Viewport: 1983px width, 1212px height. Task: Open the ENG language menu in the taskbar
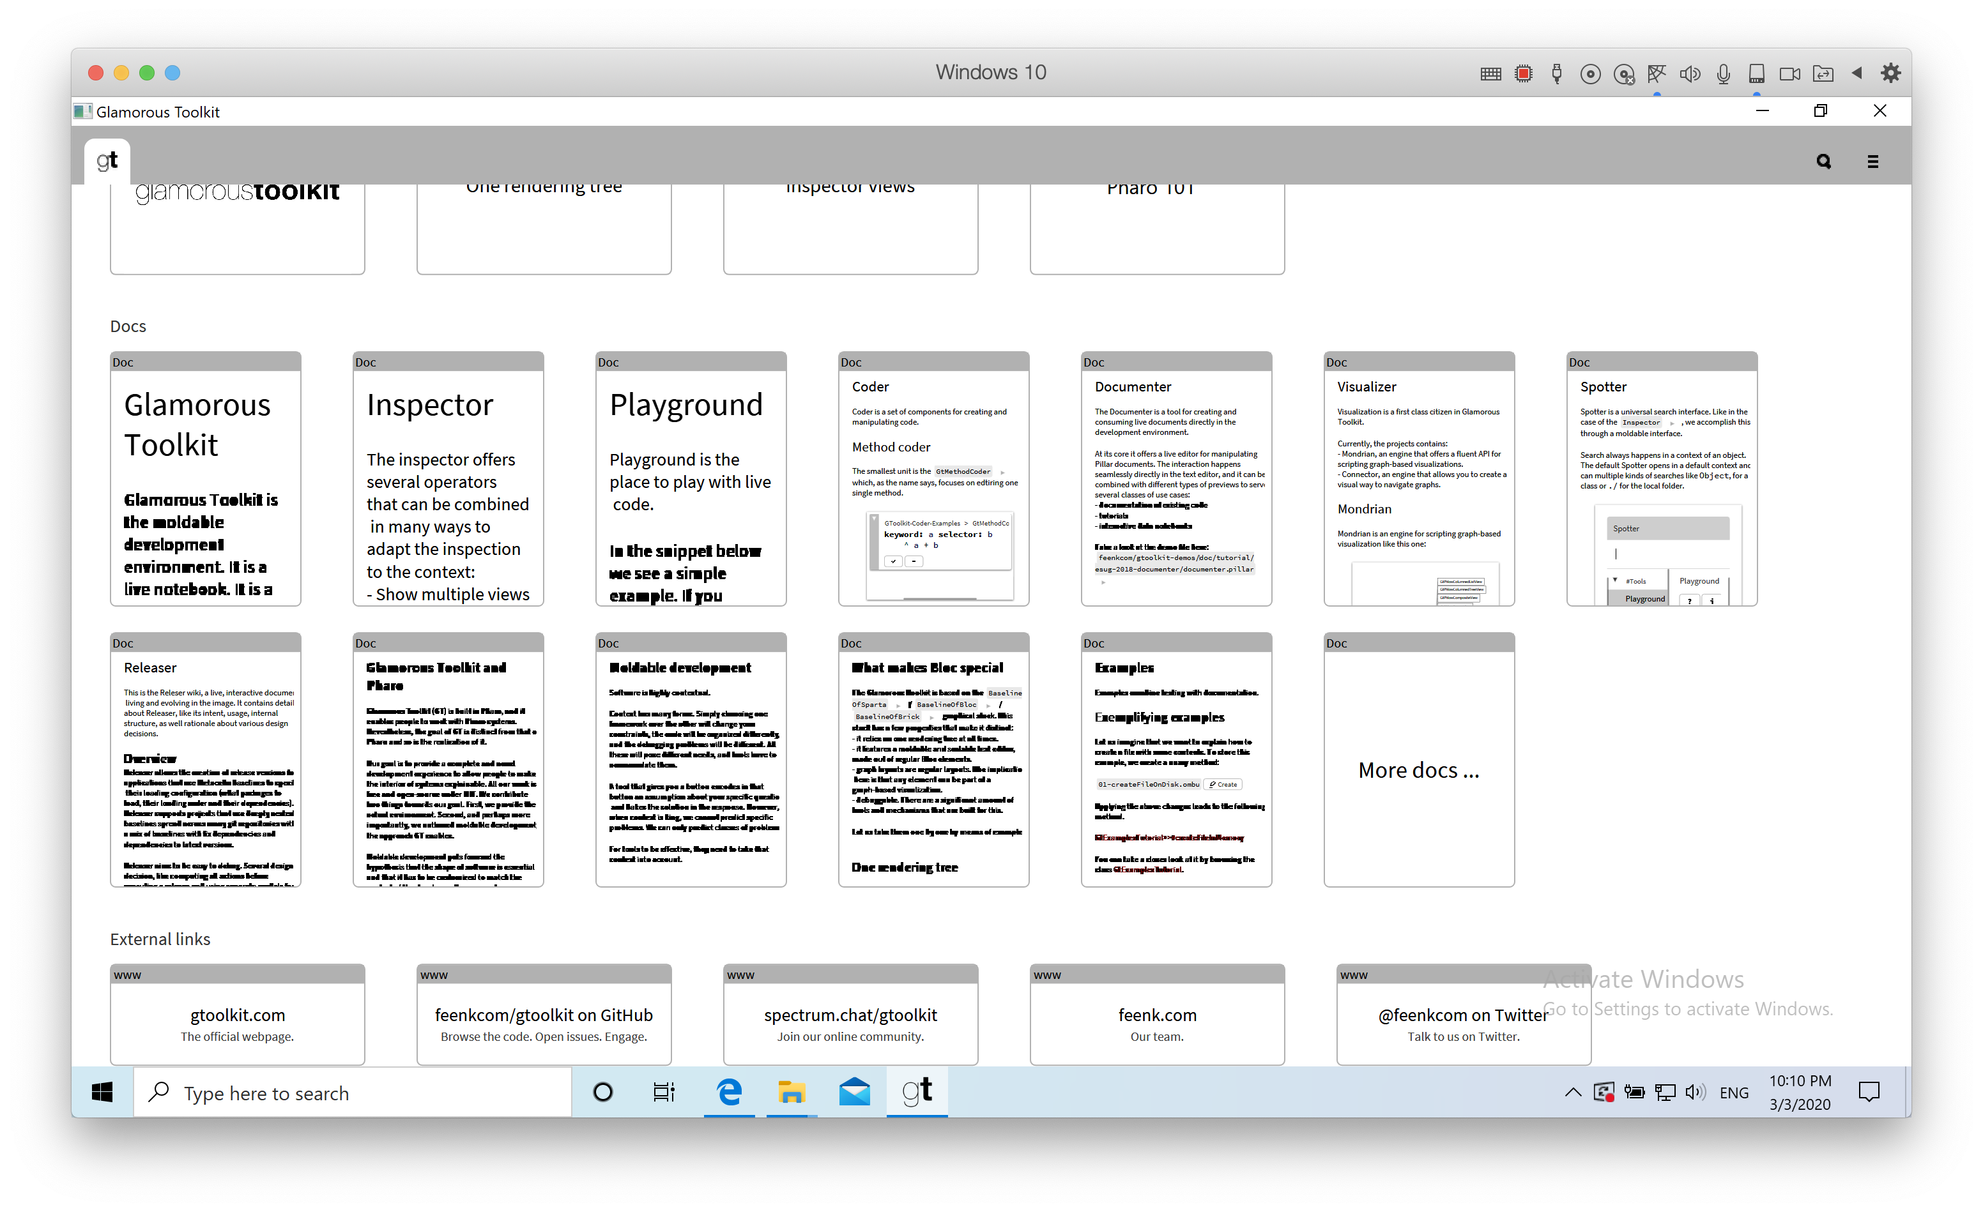coord(1734,1092)
